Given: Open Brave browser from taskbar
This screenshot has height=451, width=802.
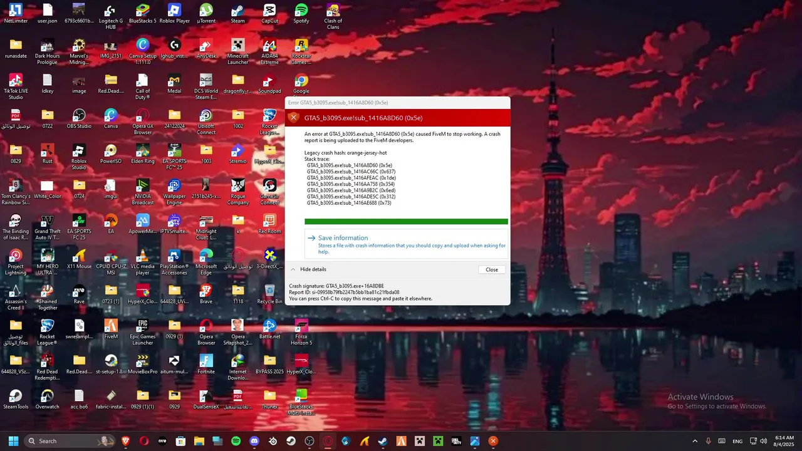Looking at the screenshot, I should [x=125, y=441].
